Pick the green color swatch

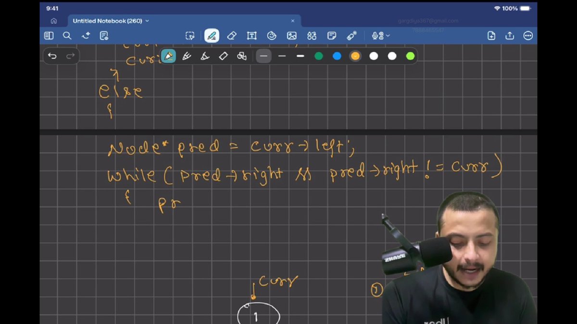coord(319,56)
